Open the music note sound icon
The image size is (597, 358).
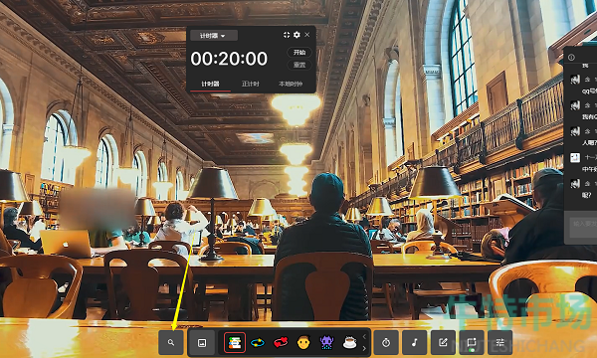414,342
